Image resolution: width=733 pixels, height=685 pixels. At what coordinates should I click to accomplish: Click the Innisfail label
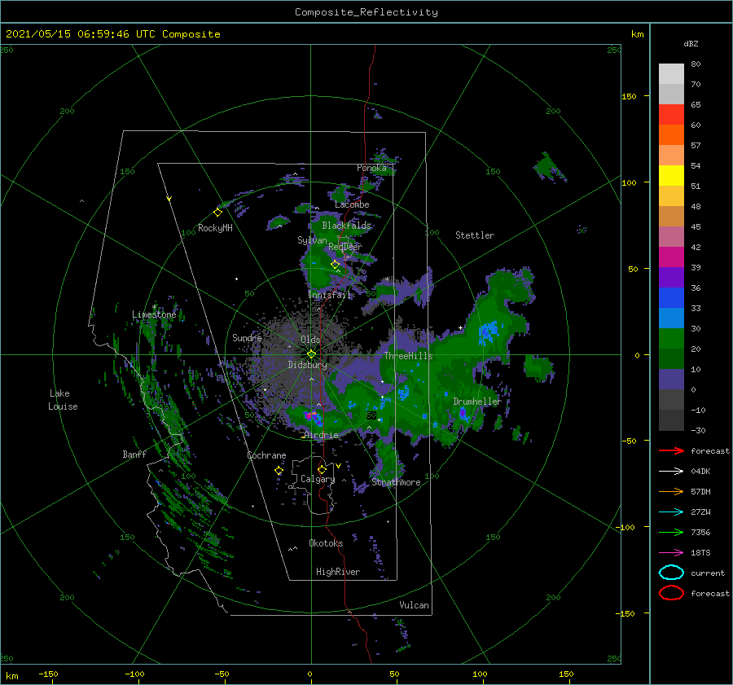click(329, 295)
